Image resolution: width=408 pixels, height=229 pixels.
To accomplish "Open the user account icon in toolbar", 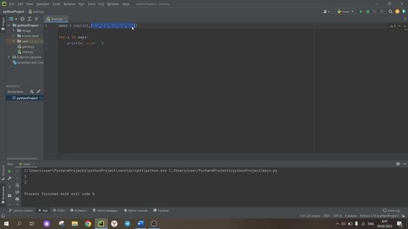I will click(326, 11).
